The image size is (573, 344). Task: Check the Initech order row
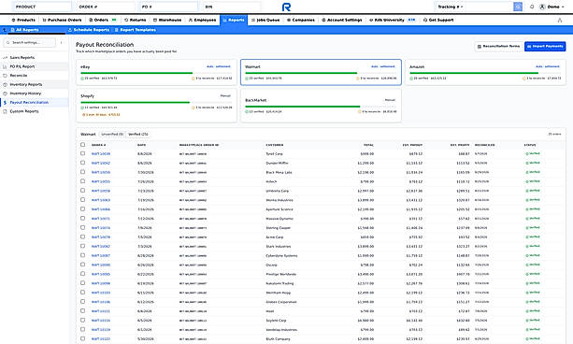[82, 181]
